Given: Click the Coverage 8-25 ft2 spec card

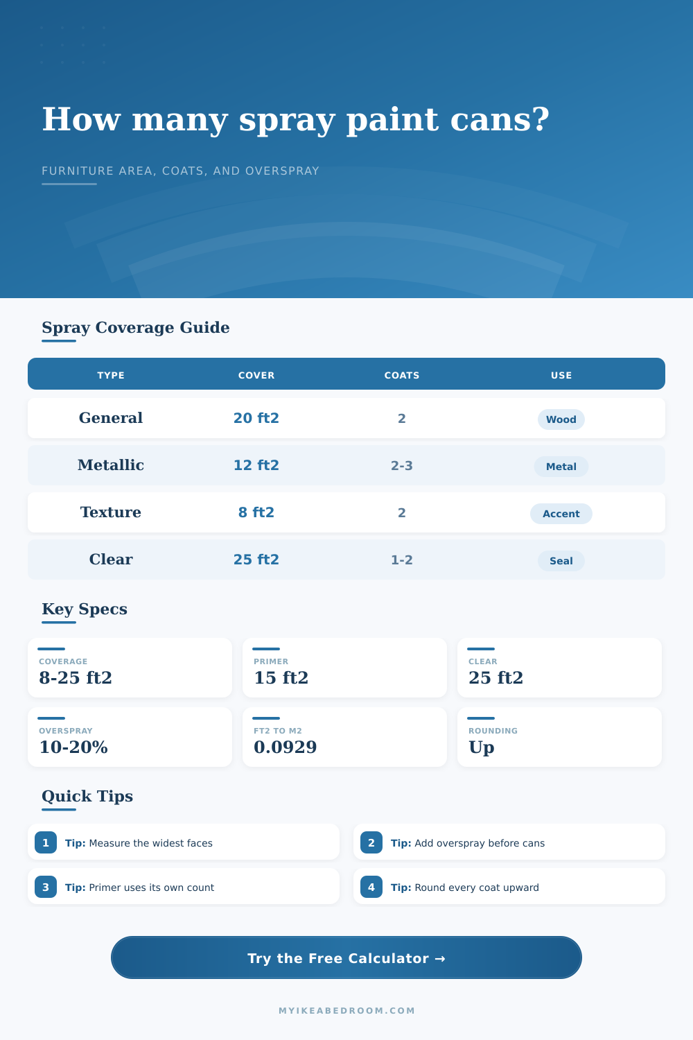Looking at the screenshot, I should pyautogui.click(x=130, y=668).
